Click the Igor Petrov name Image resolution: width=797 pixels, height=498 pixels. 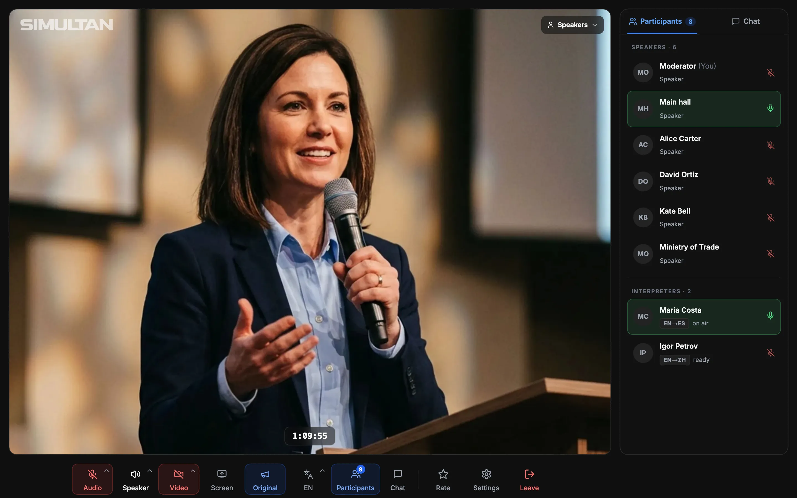click(679, 346)
